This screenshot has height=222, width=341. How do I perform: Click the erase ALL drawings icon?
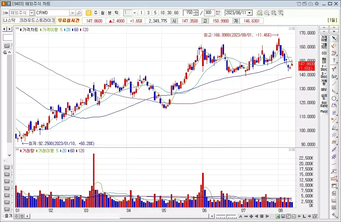[x=334, y=53]
